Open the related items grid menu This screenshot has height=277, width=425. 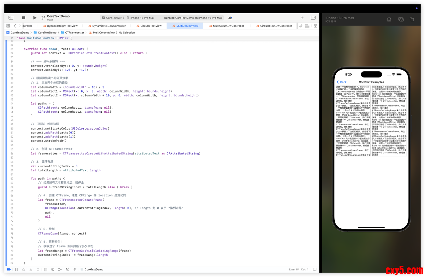(8, 26)
